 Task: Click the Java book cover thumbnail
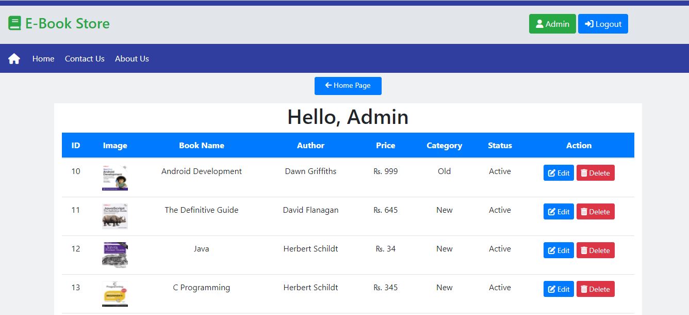click(x=114, y=255)
